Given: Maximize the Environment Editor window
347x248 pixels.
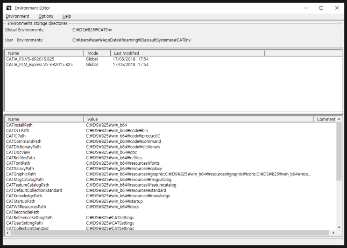Looking at the screenshot, I should (x=321, y=8).
